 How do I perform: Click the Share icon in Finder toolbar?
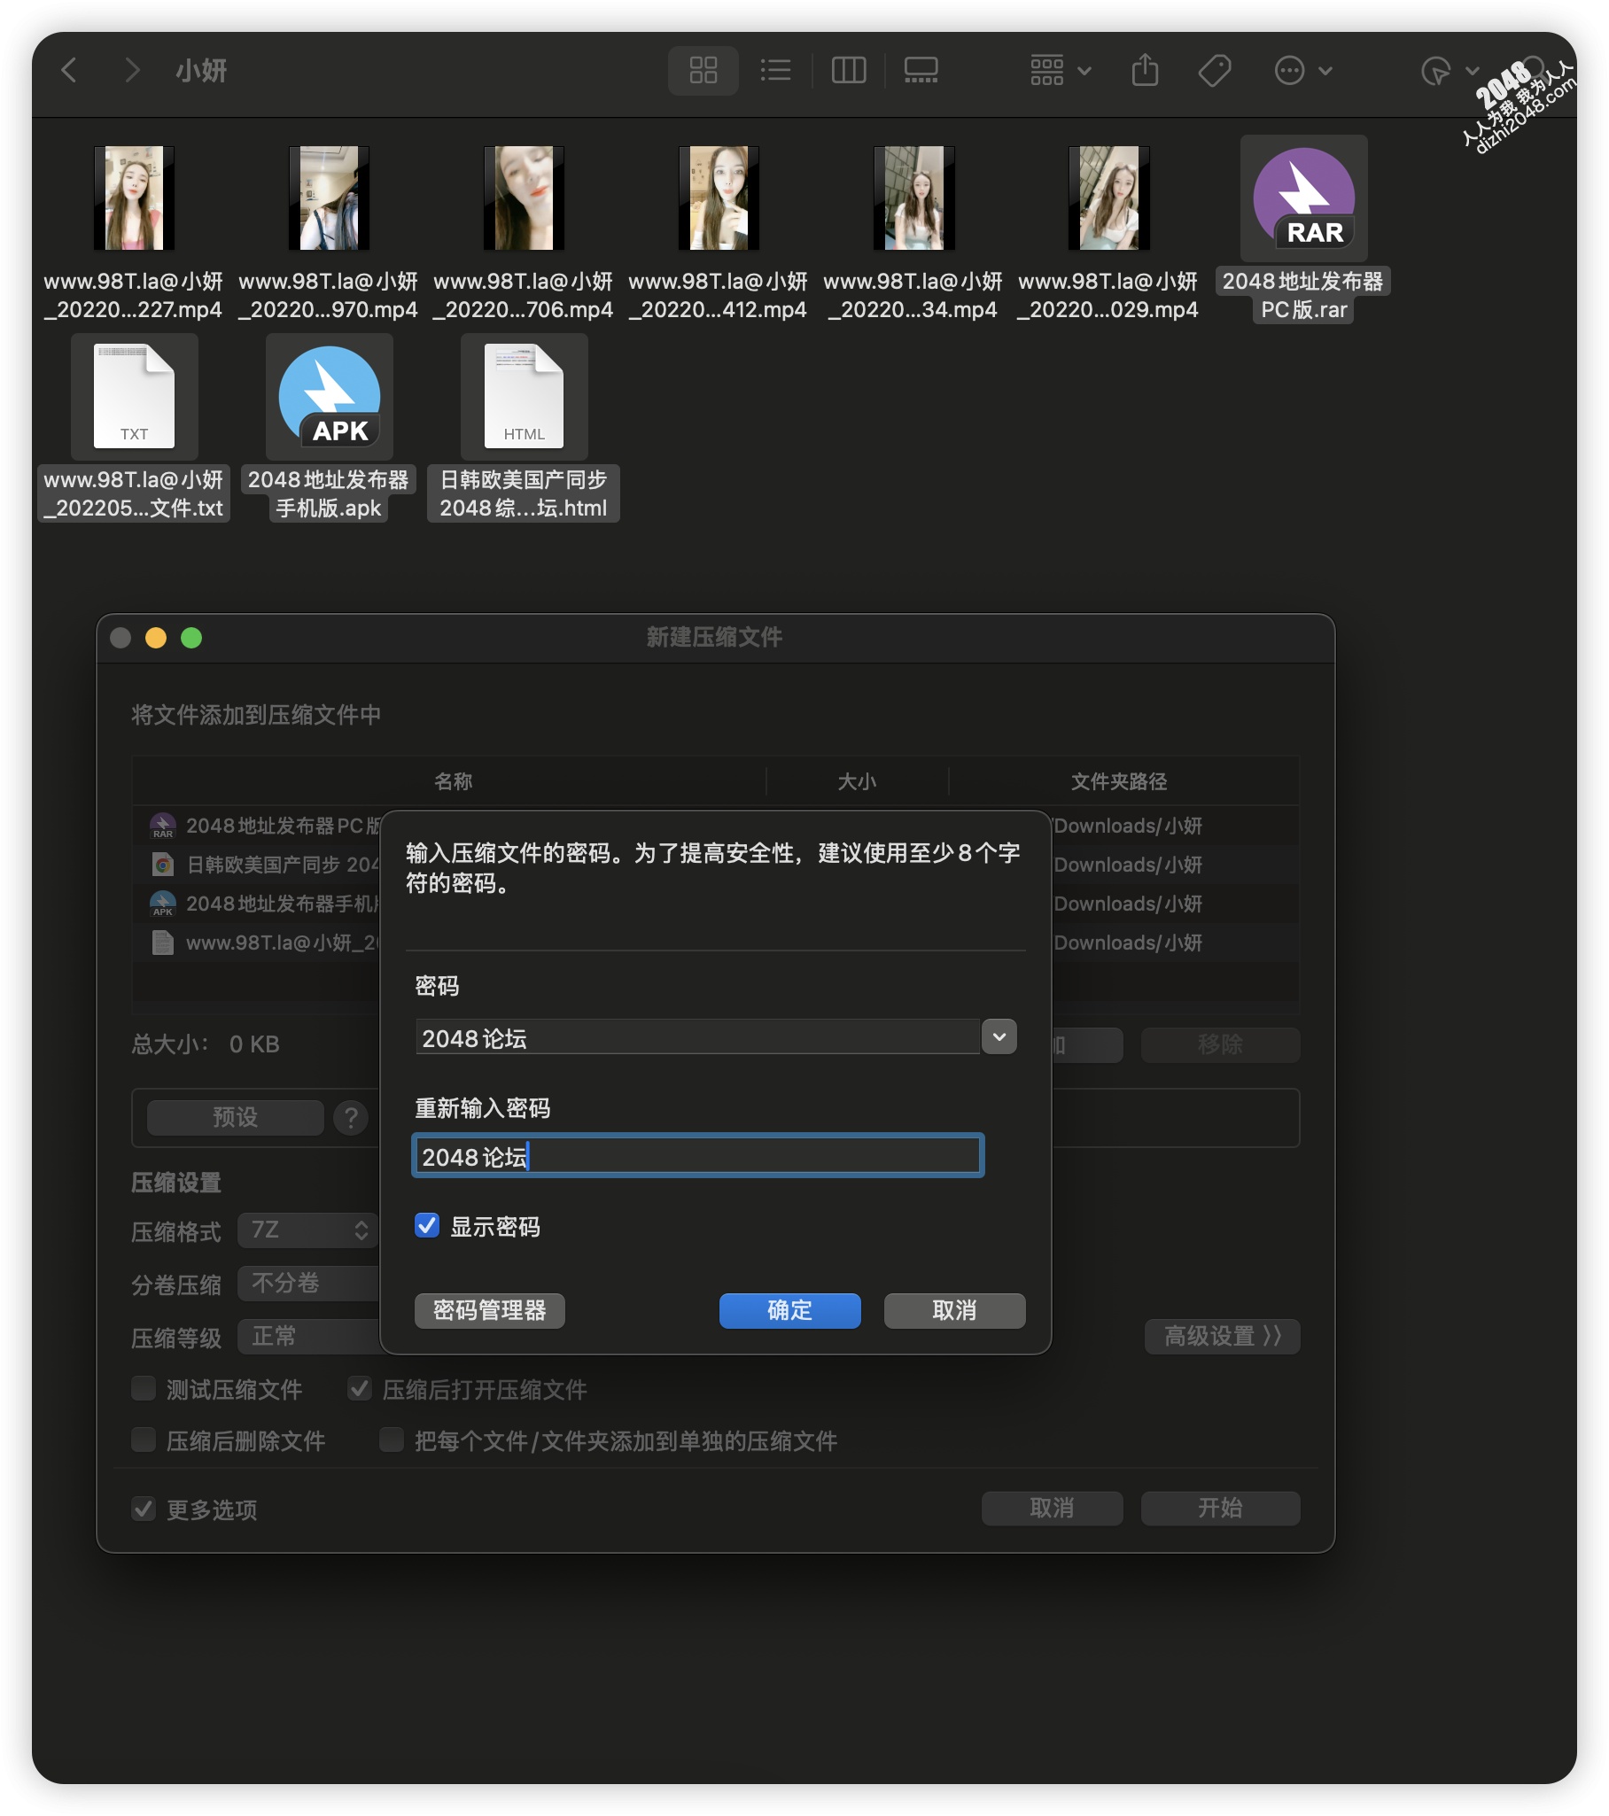click(1145, 70)
